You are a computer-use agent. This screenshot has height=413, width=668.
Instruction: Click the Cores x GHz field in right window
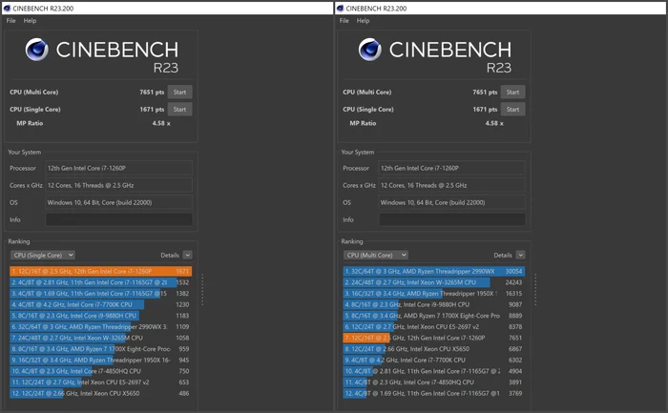(452, 185)
